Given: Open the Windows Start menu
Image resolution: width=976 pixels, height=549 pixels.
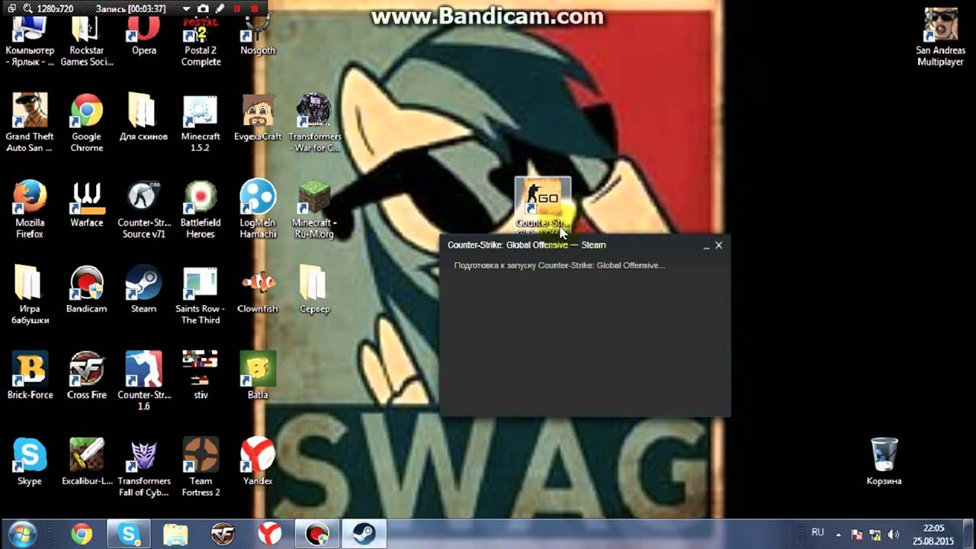Looking at the screenshot, I should point(22,534).
